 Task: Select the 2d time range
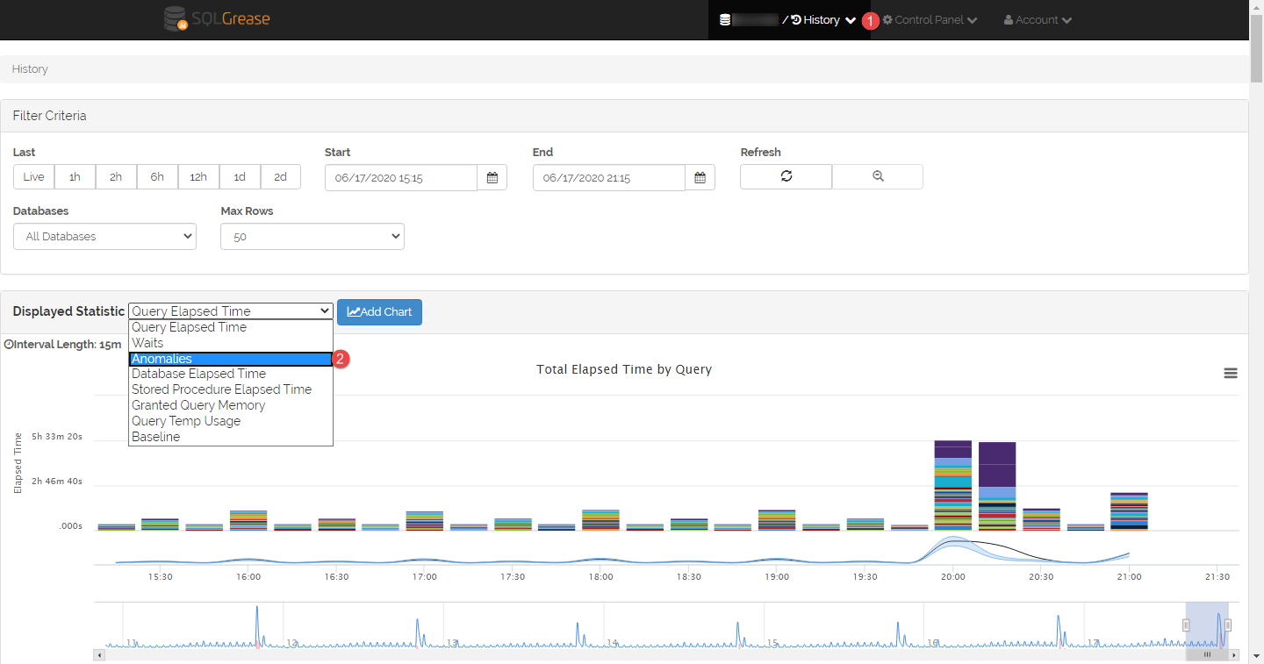(281, 177)
